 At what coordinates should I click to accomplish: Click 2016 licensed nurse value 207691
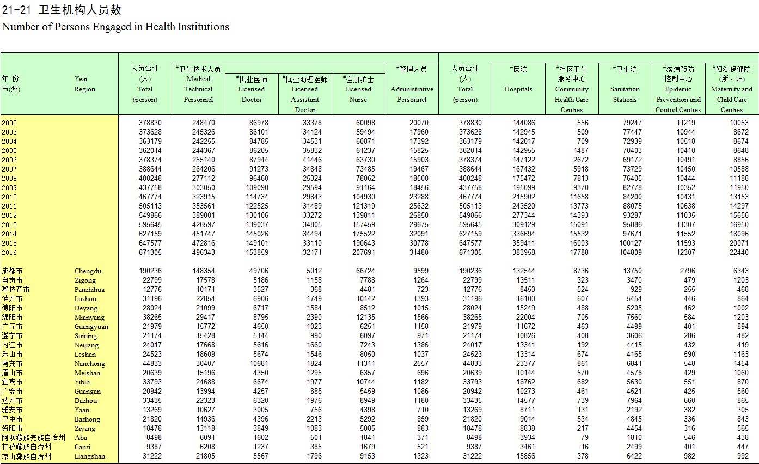point(364,253)
